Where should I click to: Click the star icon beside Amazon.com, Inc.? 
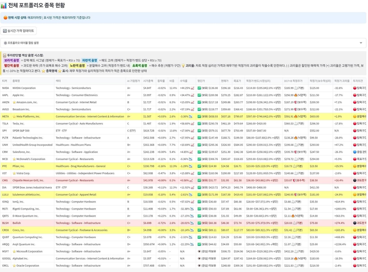click(x=14, y=102)
